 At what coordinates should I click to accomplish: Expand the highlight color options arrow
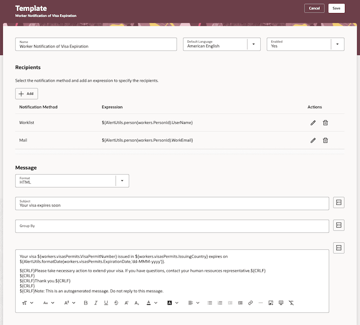coord(177,303)
